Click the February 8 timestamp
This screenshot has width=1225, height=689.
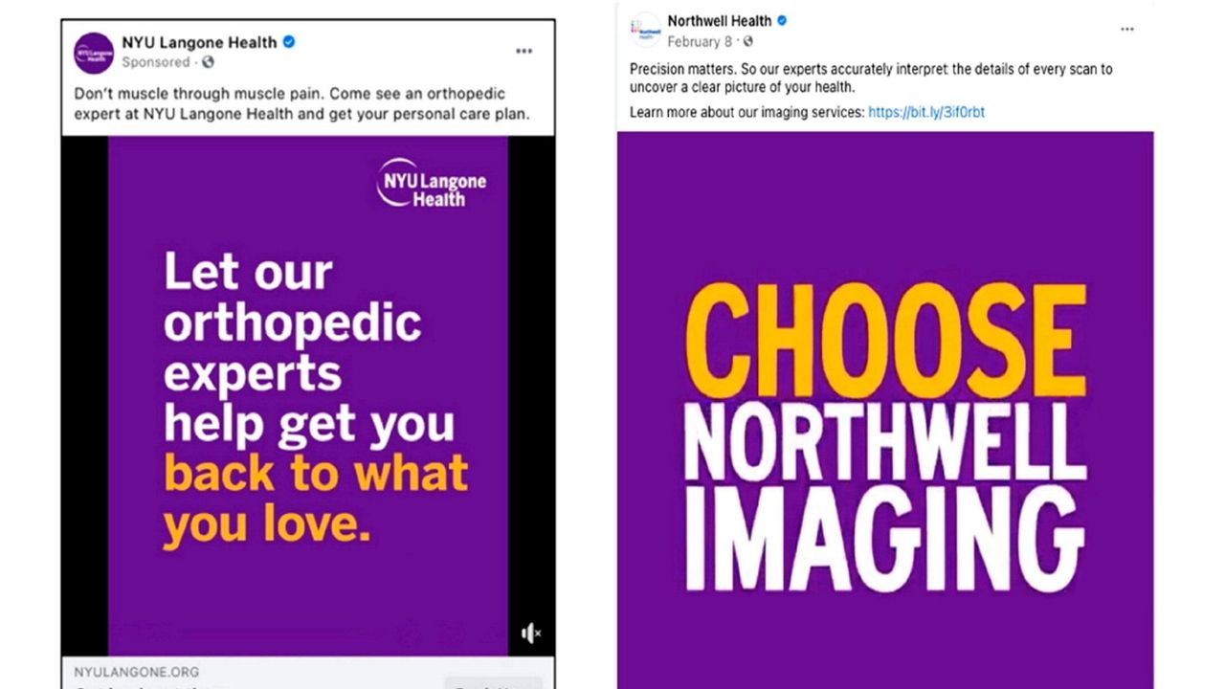[698, 41]
